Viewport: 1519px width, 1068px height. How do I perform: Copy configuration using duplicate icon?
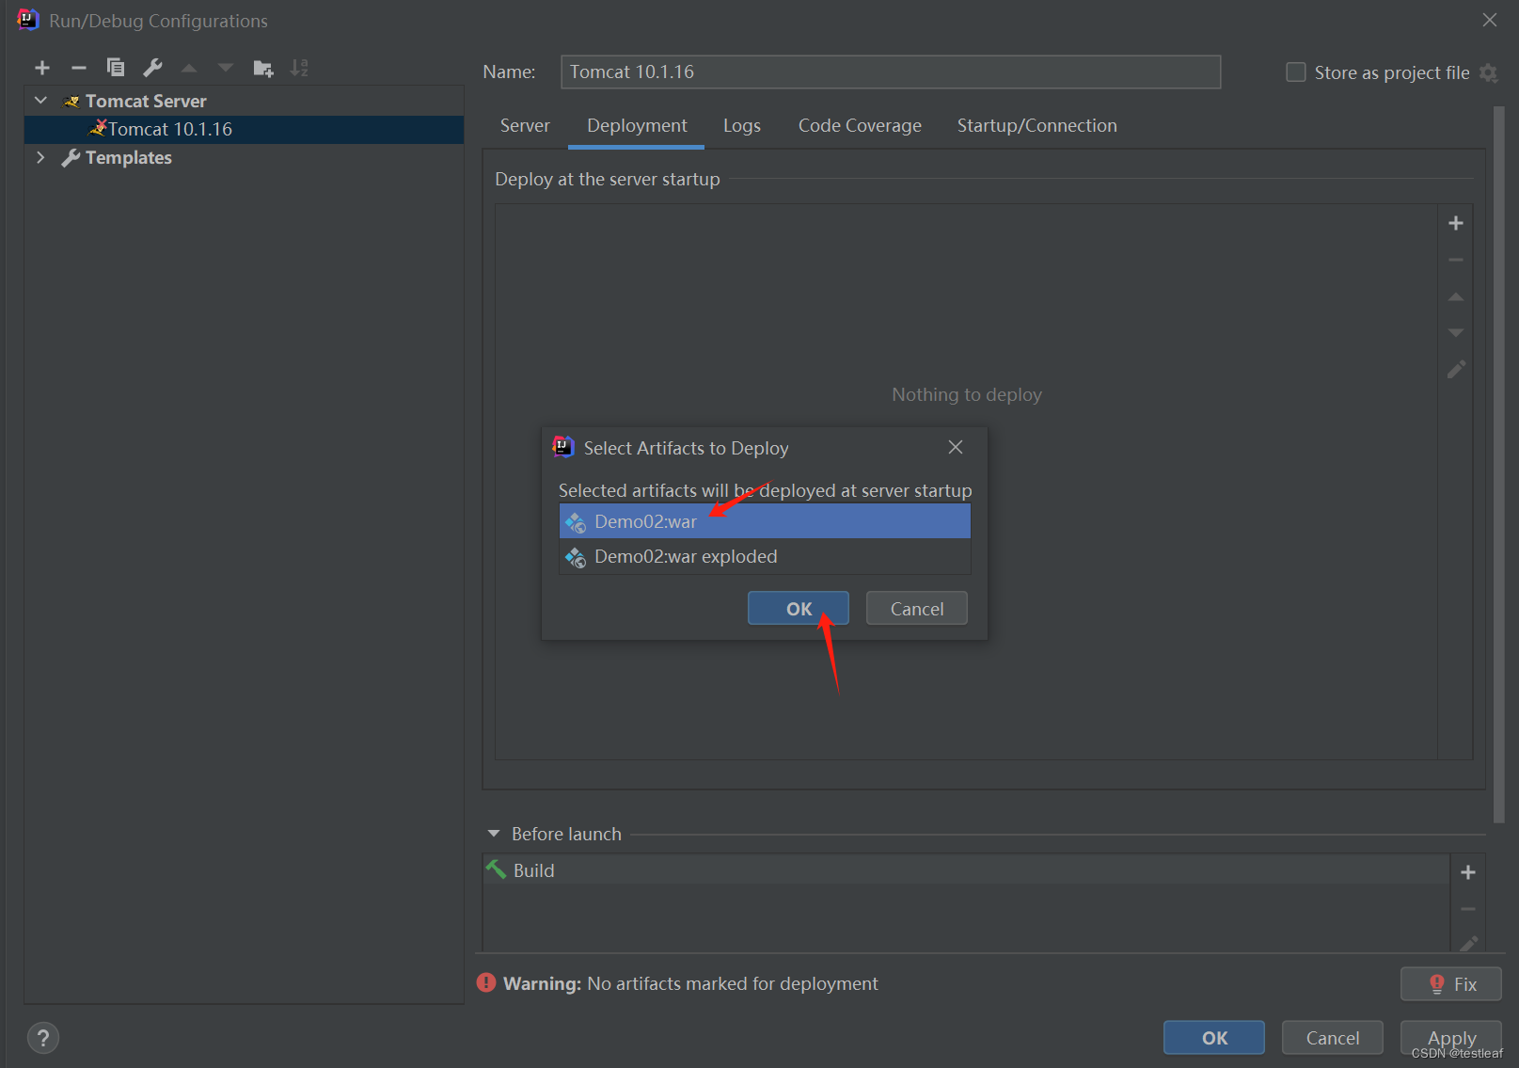(116, 68)
